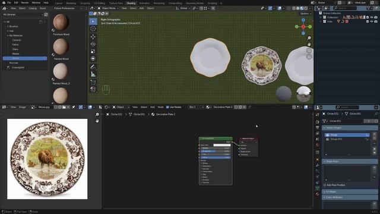380x214 pixels.
Task: Toggle Collection exclude checkbox in Outliner
Action: click(368, 17)
